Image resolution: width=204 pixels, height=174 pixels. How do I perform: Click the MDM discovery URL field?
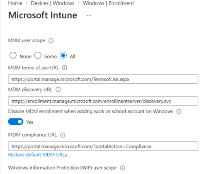pos(103,101)
